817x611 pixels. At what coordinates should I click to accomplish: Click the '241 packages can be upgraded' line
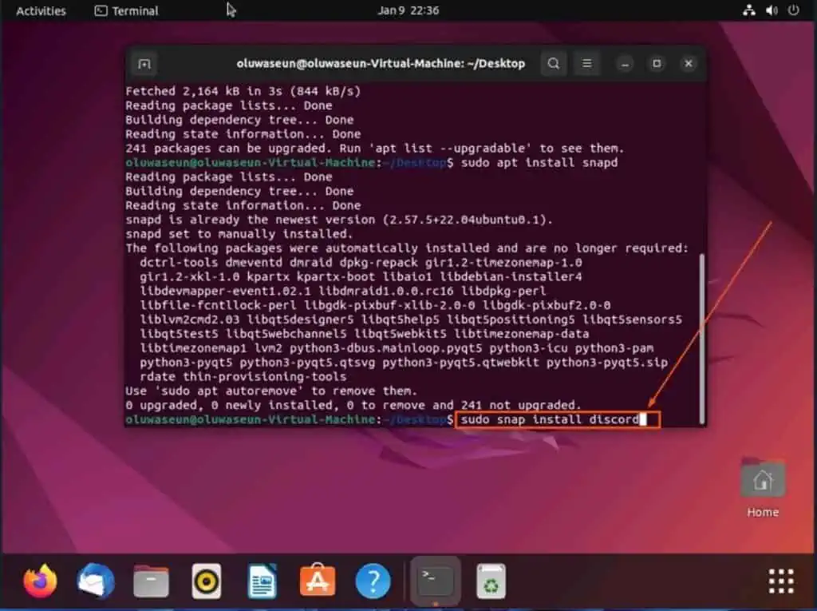(375, 149)
